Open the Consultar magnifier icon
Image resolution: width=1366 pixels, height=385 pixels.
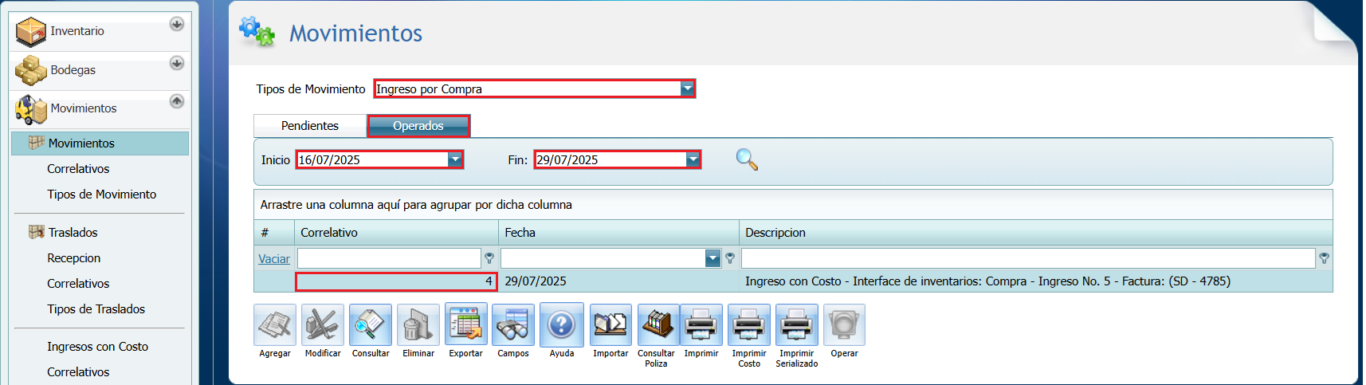pyautogui.click(x=371, y=324)
